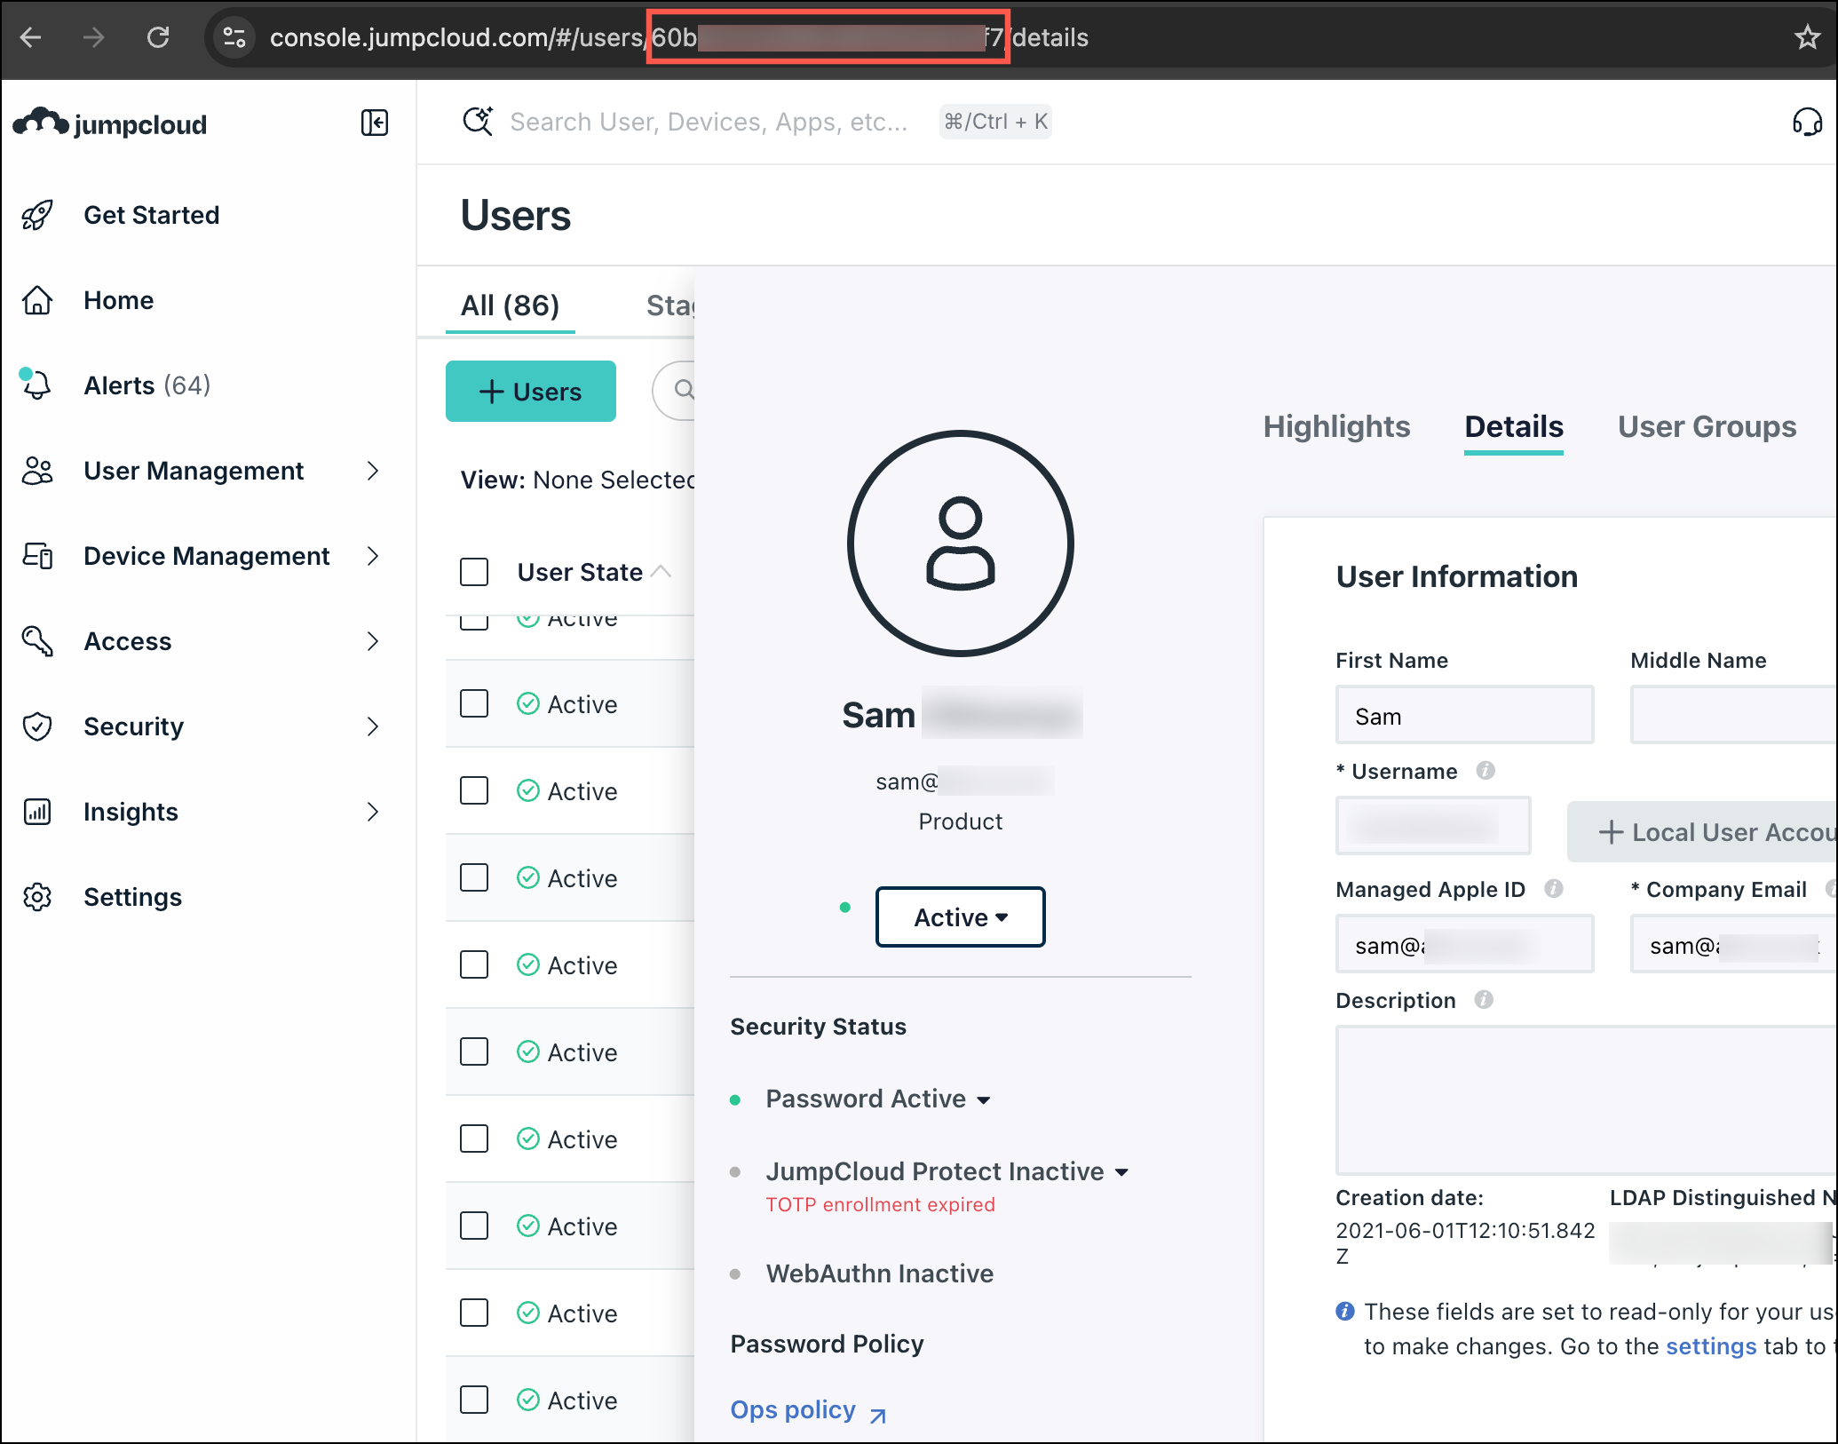Check the checkbox next to the last Active user
This screenshot has width=1838, height=1444.
point(474,1400)
